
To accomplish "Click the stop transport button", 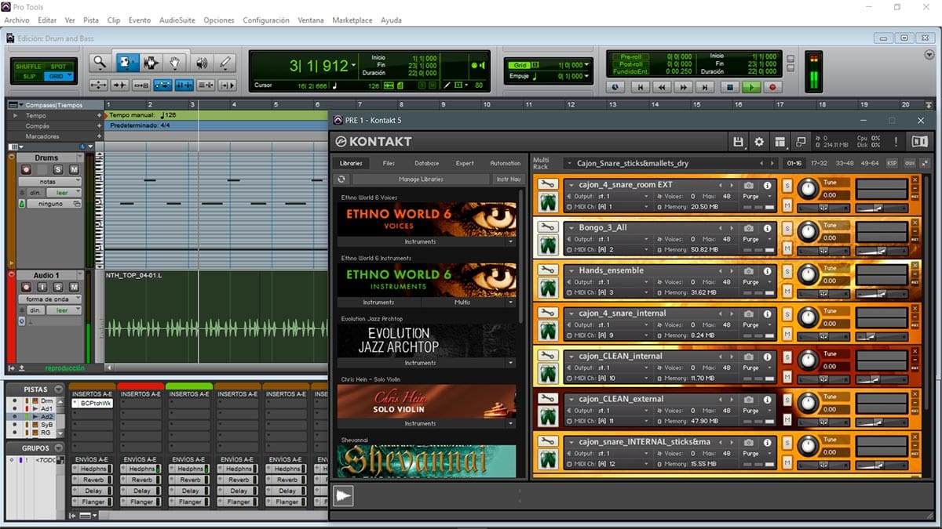I will tap(729, 88).
